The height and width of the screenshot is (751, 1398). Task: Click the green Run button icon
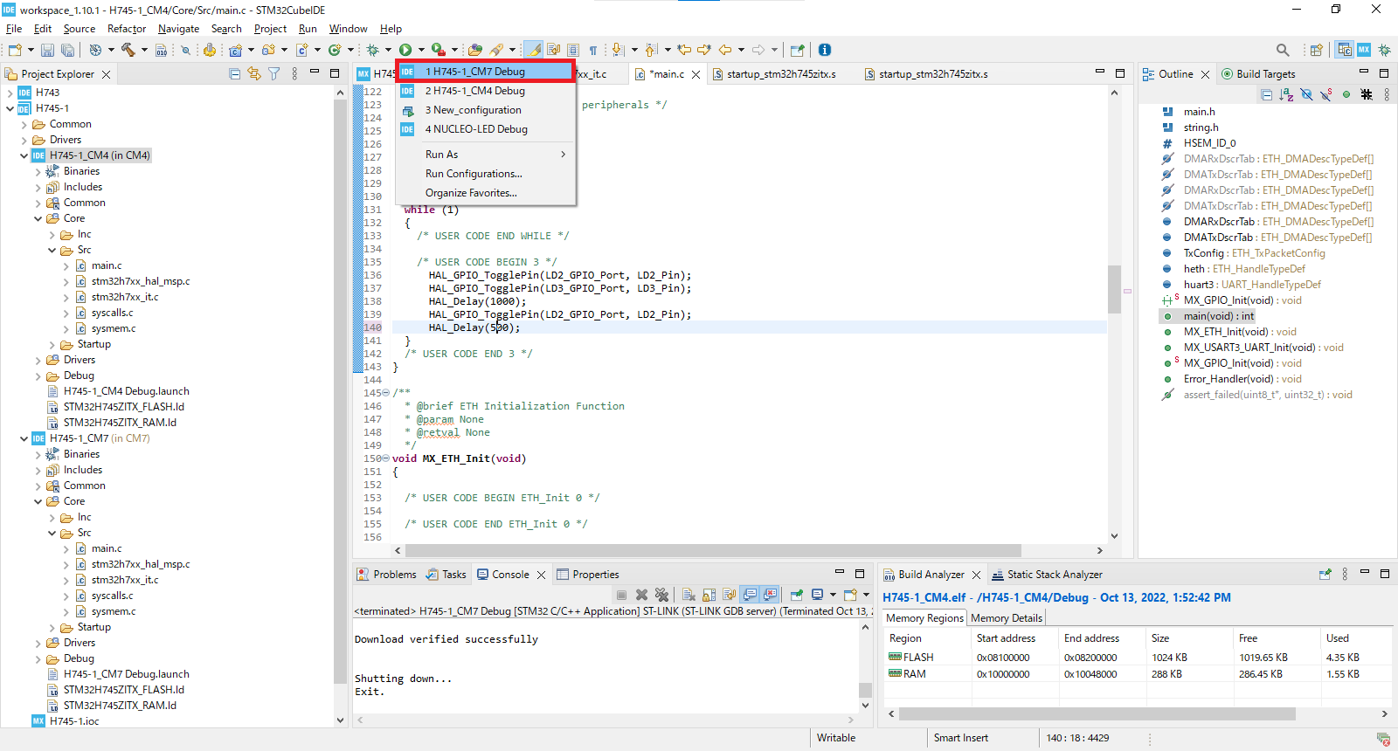405,50
